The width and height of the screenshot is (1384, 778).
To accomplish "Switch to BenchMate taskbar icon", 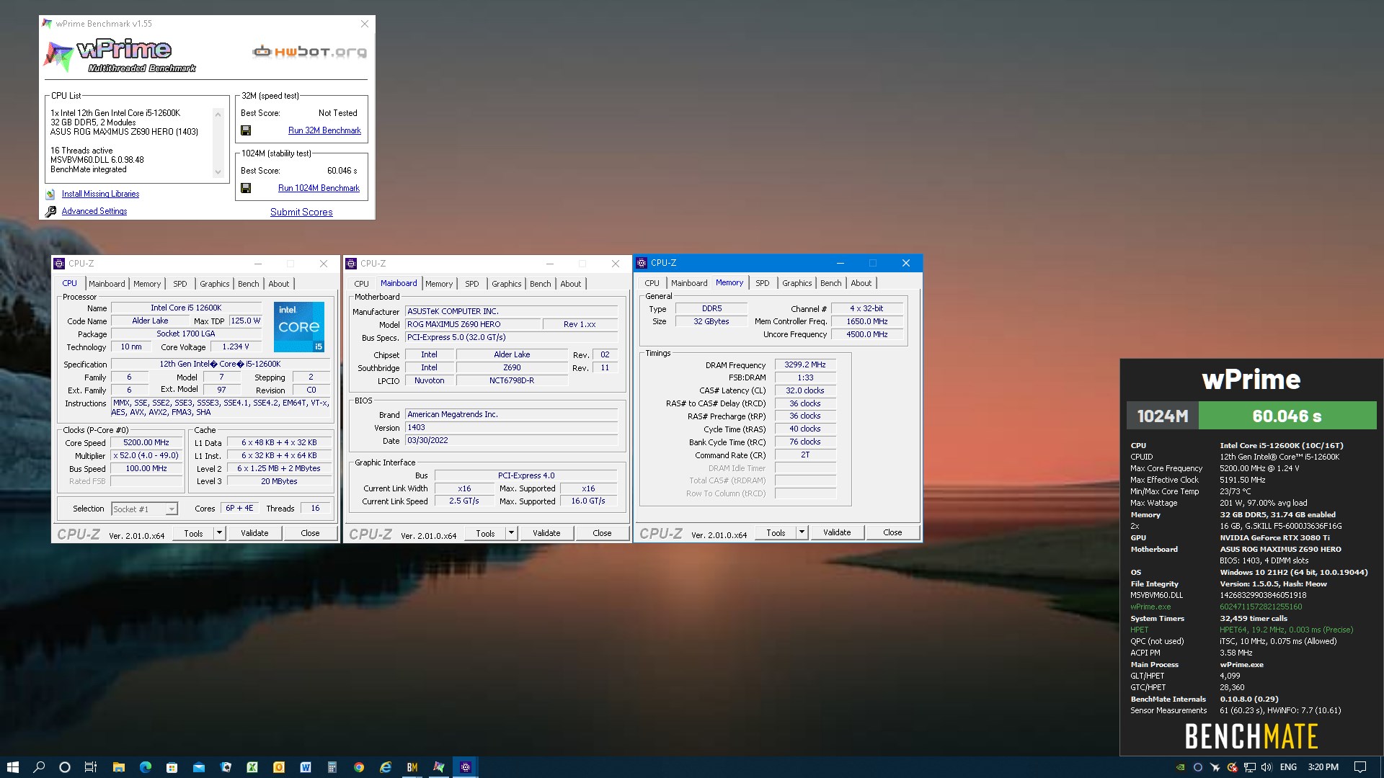I will pyautogui.click(x=412, y=767).
